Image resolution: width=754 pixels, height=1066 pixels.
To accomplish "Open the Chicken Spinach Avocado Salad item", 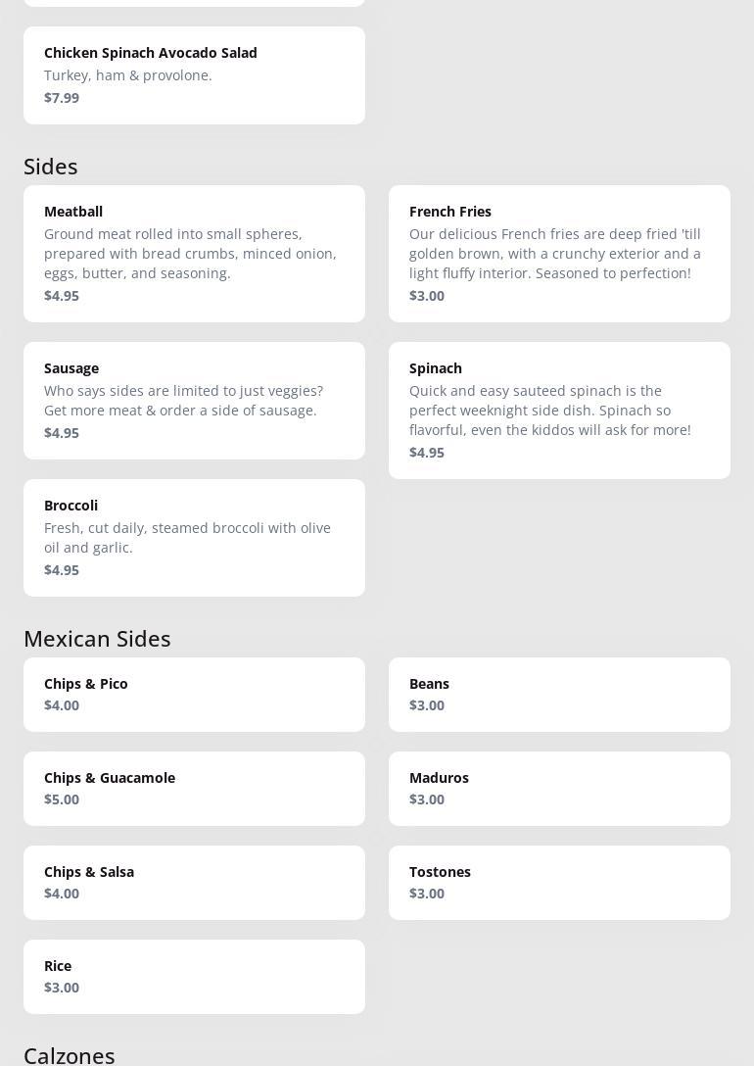I will (194, 74).
